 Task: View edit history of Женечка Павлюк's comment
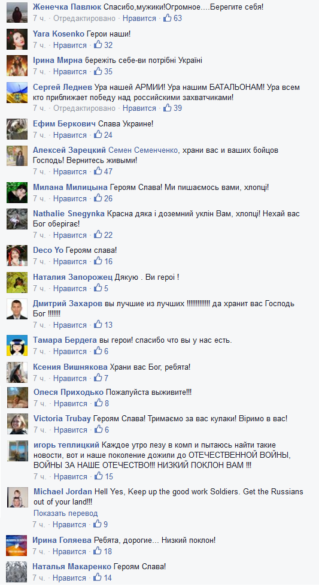tap(84, 18)
